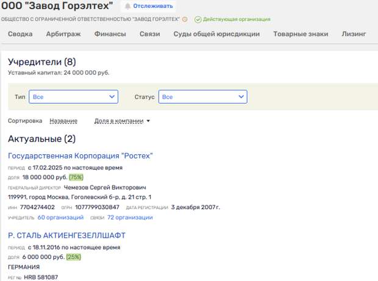Click the period с 18.11.2016 по настоящее время

point(74,247)
